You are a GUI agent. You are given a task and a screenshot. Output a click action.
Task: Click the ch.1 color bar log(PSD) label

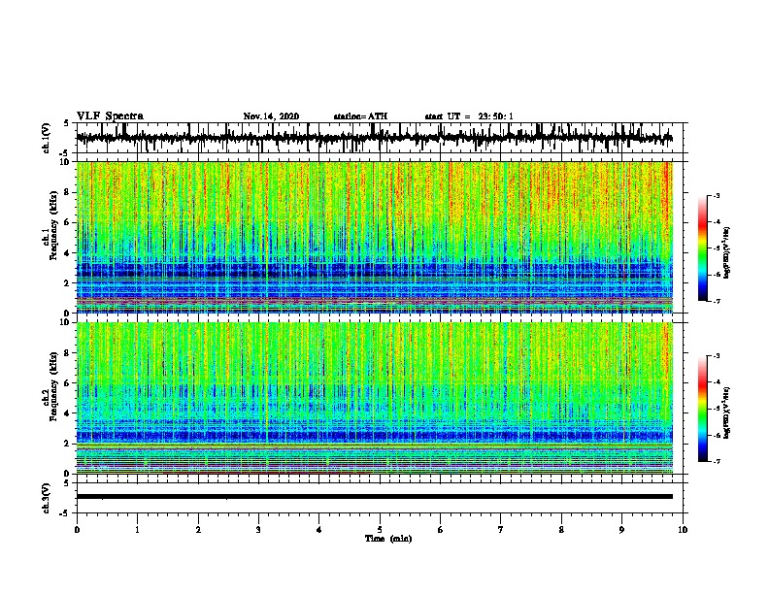(727, 252)
